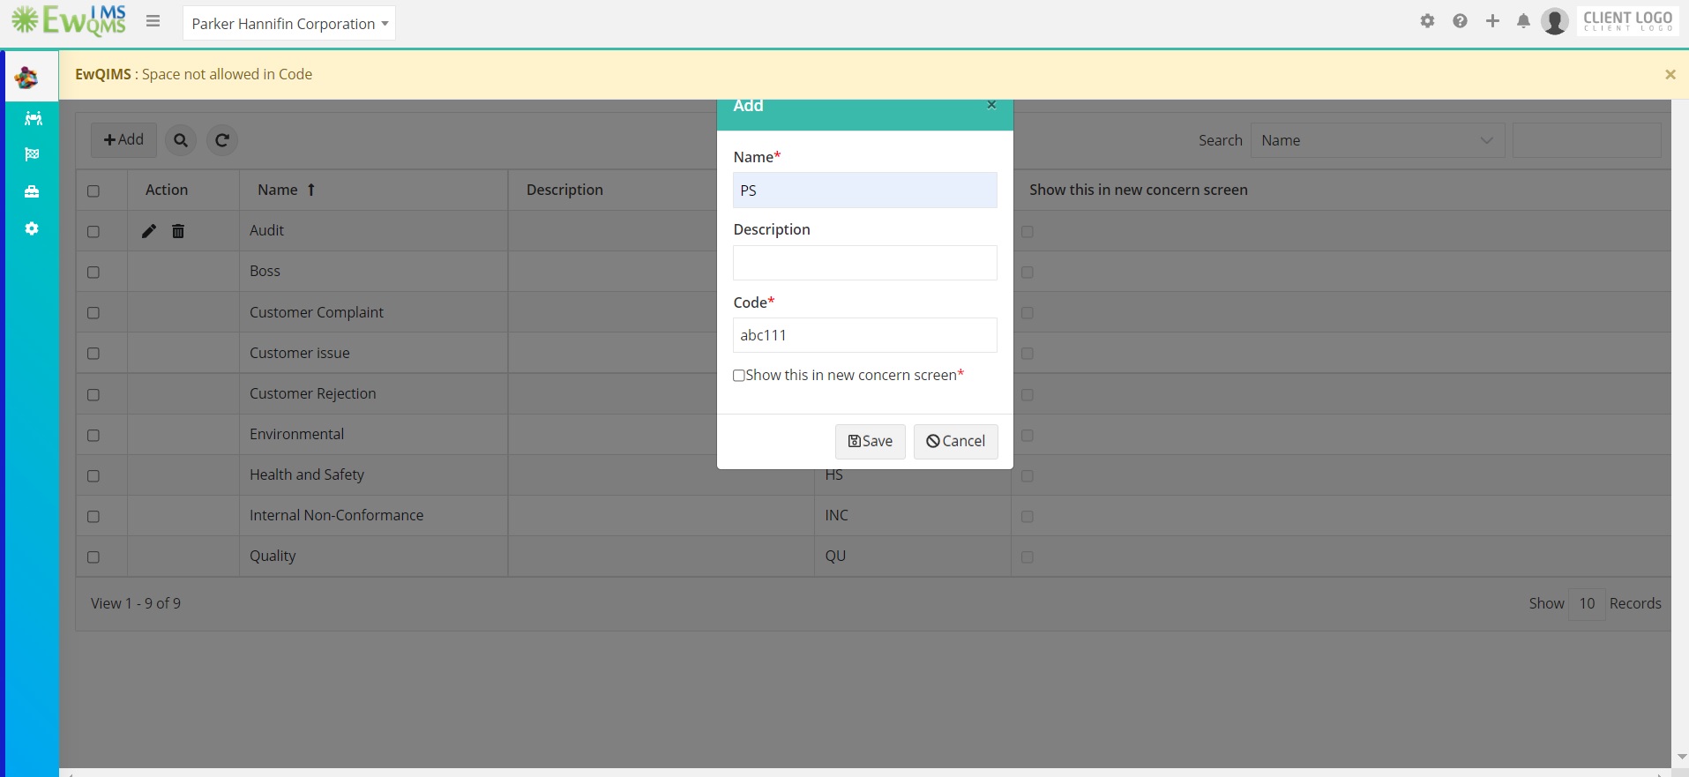Select the Internal Non-Conformance row checkbox
This screenshot has height=777, width=1689.
93,516
